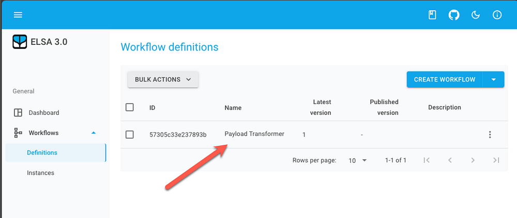This screenshot has height=218, width=517.
Task: Open the row's three-dot actions menu
Action: click(x=490, y=135)
